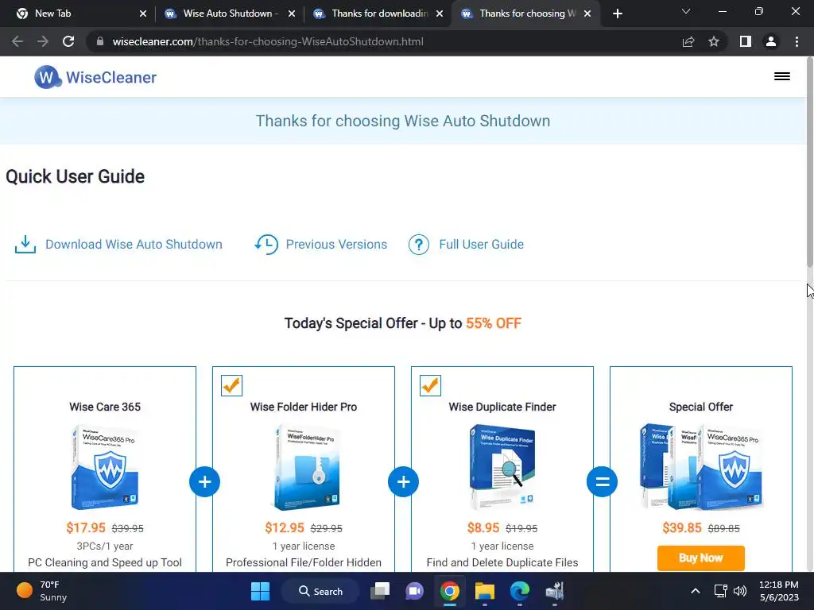The image size is (814, 610).
Task: Click the Chrome taskbar icon
Action: (450, 591)
